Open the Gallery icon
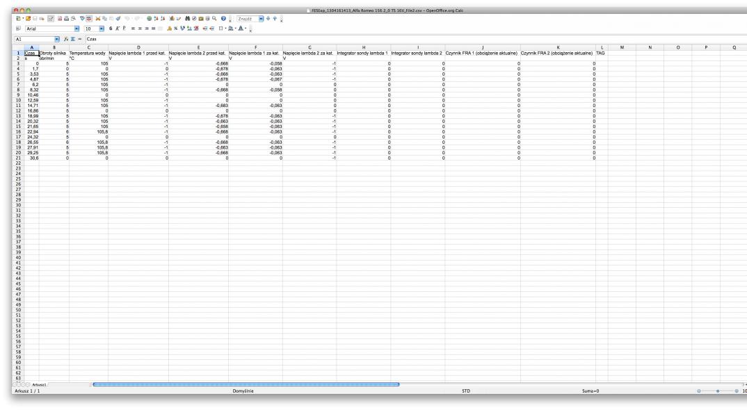This screenshot has width=747, height=410. click(x=201, y=19)
